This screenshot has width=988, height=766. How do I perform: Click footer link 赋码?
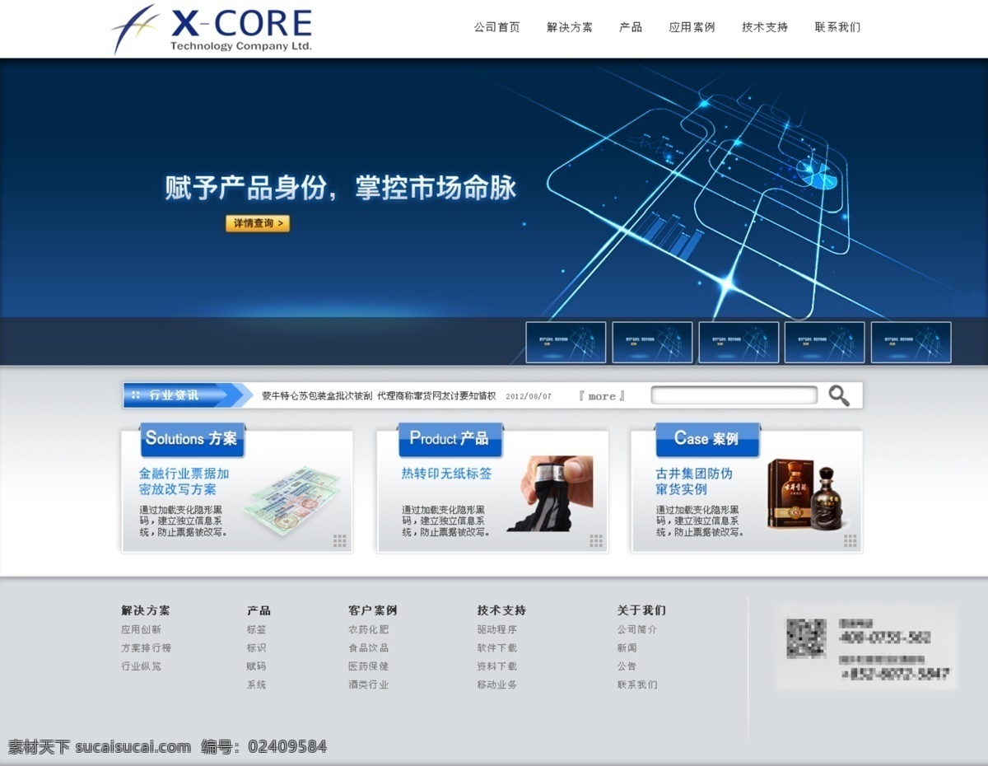click(x=256, y=666)
